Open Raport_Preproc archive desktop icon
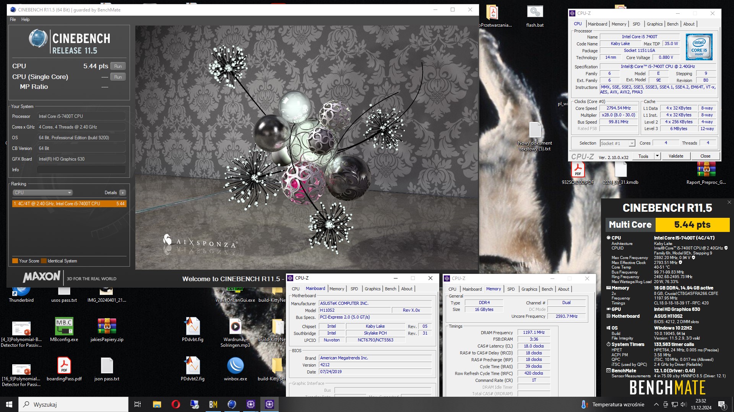This screenshot has width=734, height=412. click(706, 174)
